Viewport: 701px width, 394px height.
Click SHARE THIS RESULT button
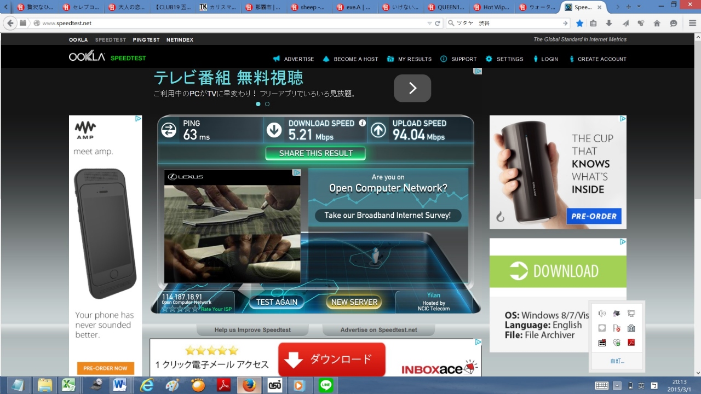(315, 153)
